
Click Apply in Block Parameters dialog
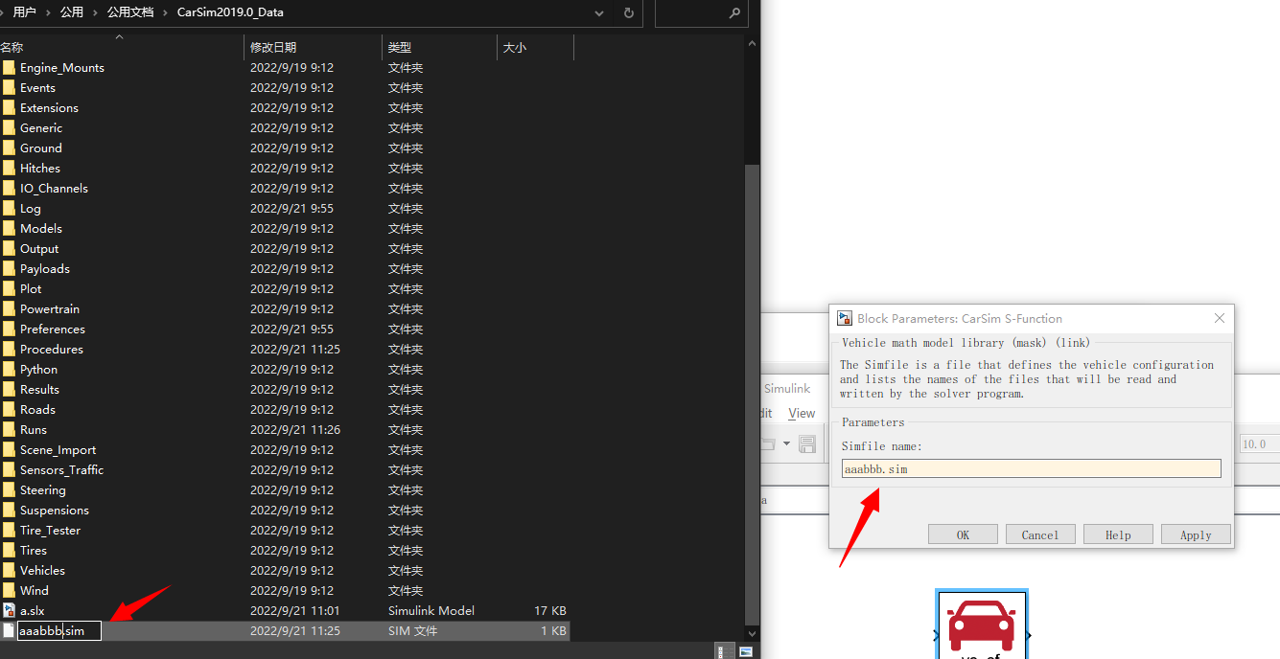[1196, 534]
